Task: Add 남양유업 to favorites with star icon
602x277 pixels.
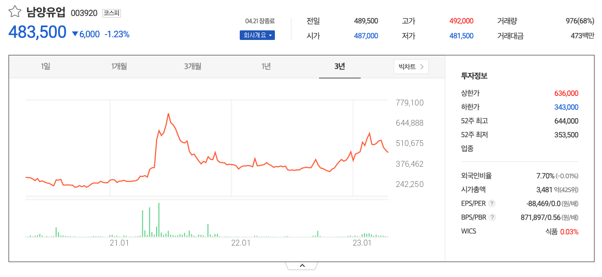Action: coord(15,12)
